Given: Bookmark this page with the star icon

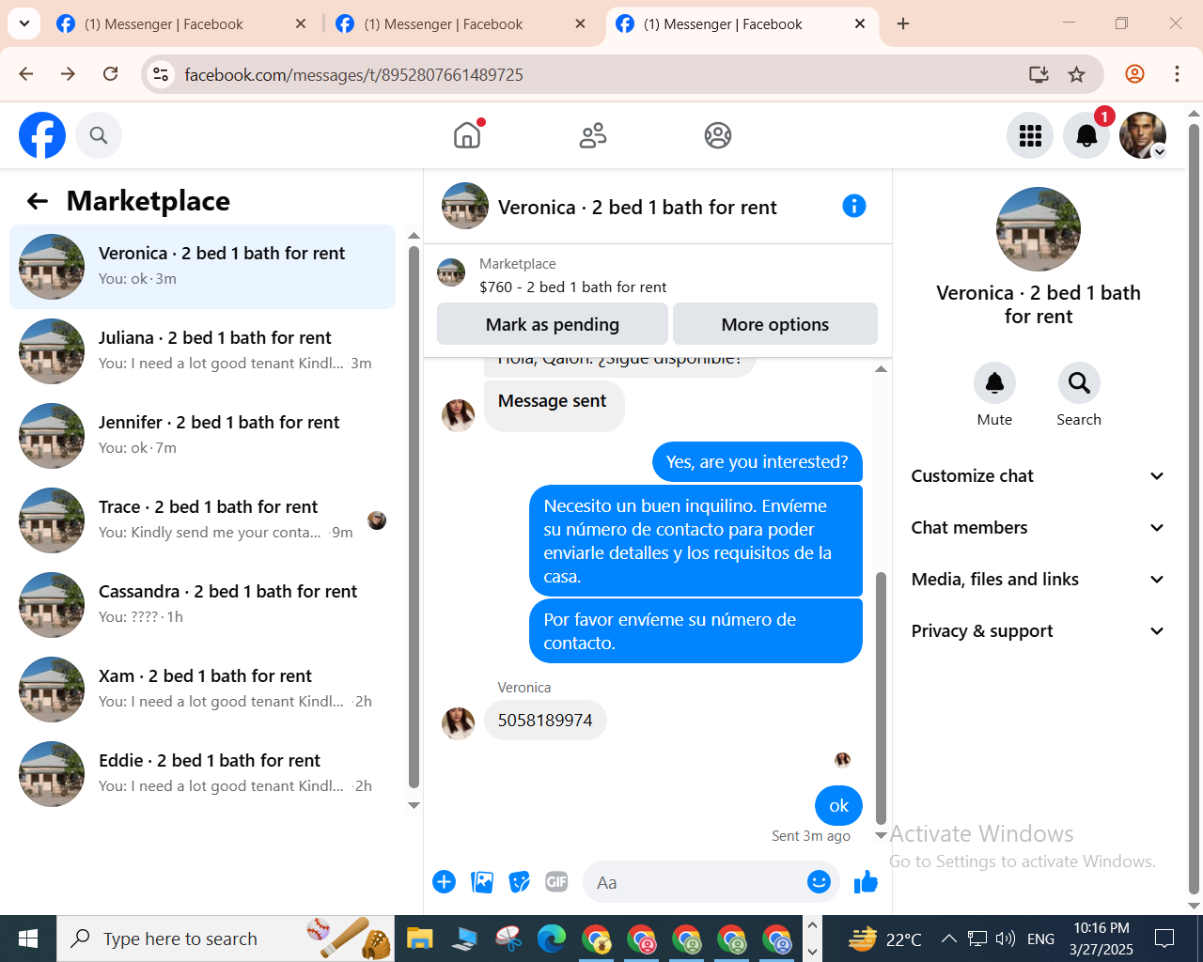Looking at the screenshot, I should tap(1077, 74).
